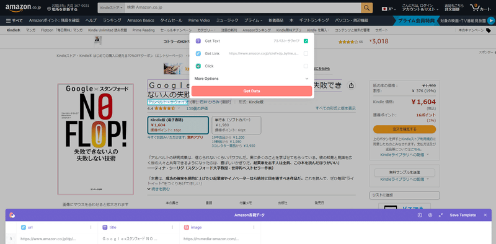Uncheck the Get Text checkbox

tap(306, 41)
